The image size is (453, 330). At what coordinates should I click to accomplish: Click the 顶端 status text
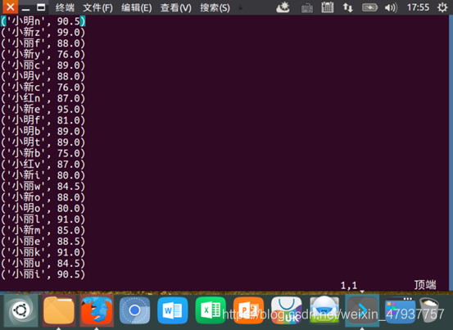pos(425,285)
